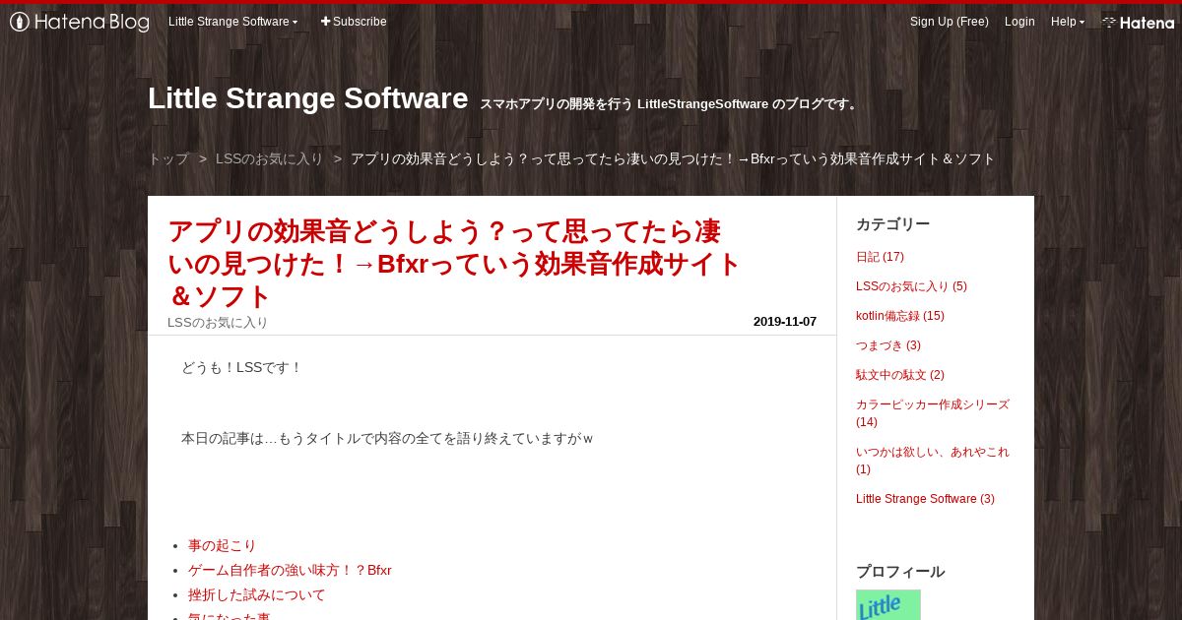
Task: Open the Little profile image thumbnail
Action: click(x=888, y=604)
